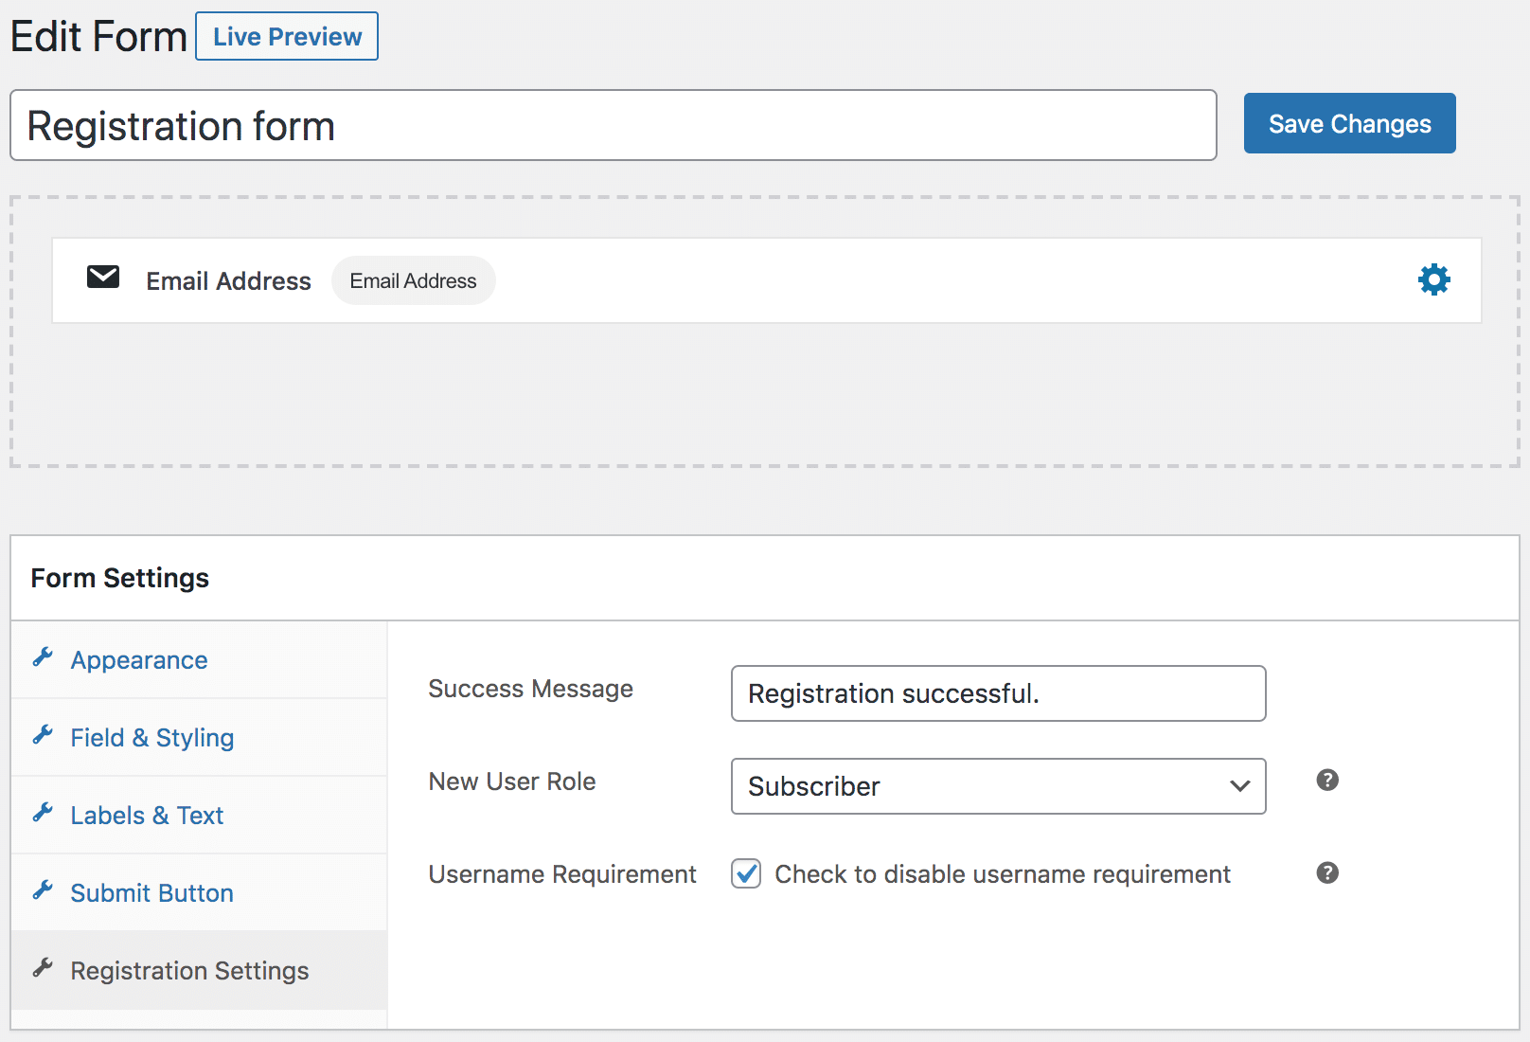Uncheck the disable username requirement checkbox

click(746, 873)
